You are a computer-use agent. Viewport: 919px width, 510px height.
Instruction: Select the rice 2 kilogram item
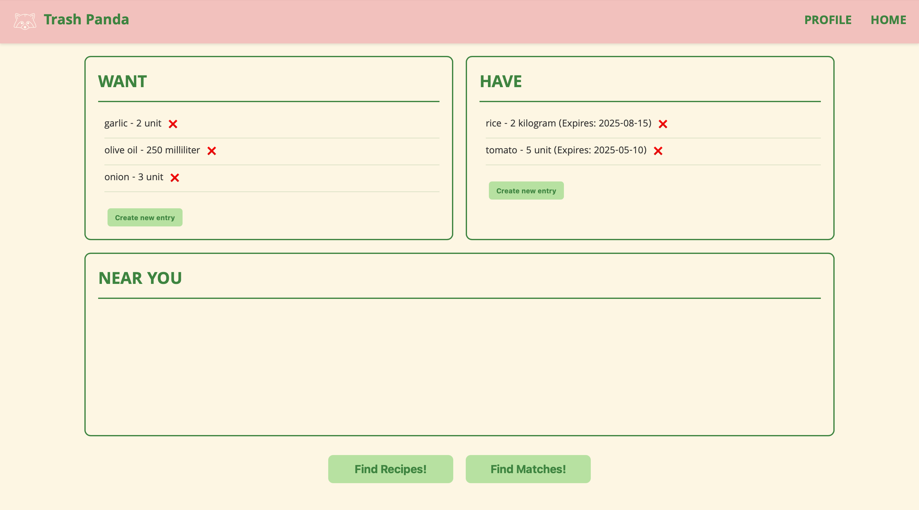point(568,123)
